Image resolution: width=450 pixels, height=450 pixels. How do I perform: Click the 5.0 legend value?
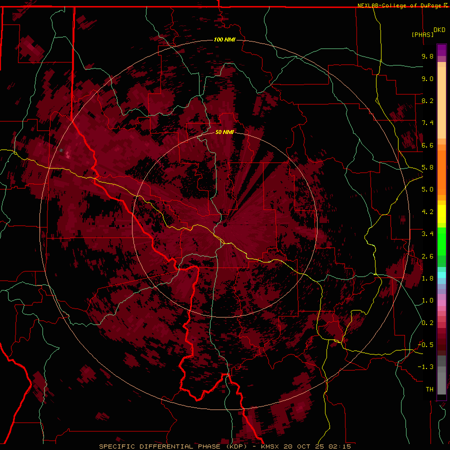point(427,189)
